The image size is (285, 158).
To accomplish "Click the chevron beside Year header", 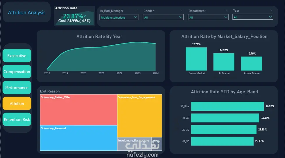I will coord(271,10).
